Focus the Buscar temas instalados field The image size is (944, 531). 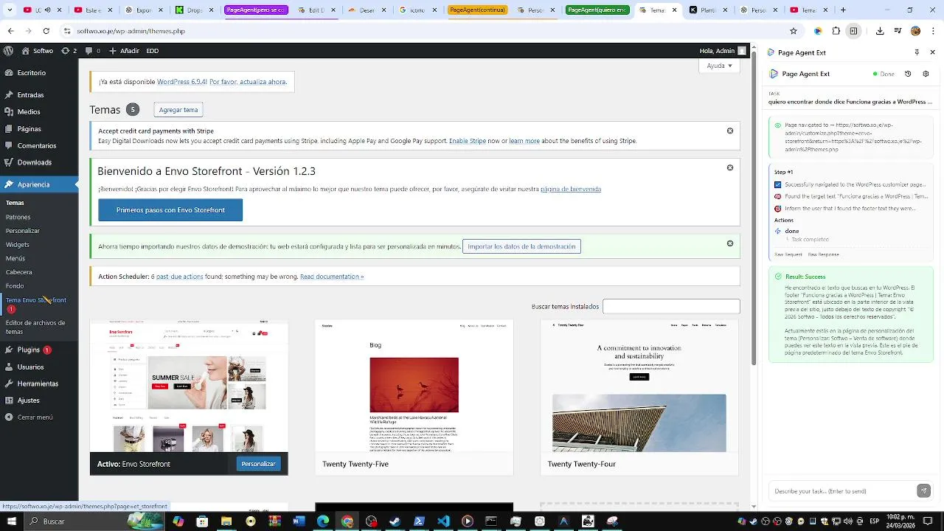(x=671, y=306)
